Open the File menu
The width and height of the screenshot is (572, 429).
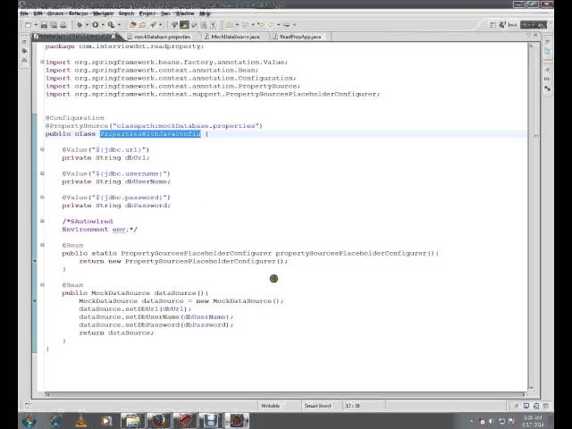click(x=24, y=13)
